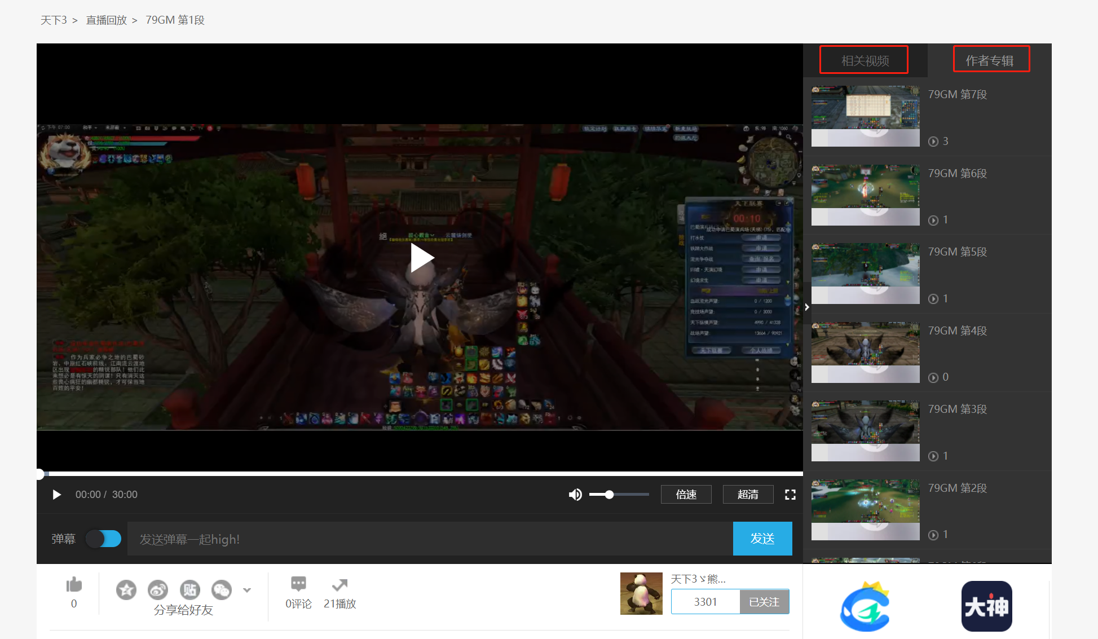
Task: Click play count icon beside 79GM 第4段
Action: tap(933, 377)
